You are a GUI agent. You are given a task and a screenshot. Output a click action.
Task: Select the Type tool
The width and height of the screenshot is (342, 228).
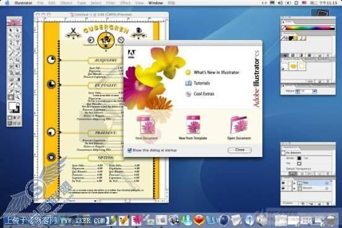[x=17, y=42]
